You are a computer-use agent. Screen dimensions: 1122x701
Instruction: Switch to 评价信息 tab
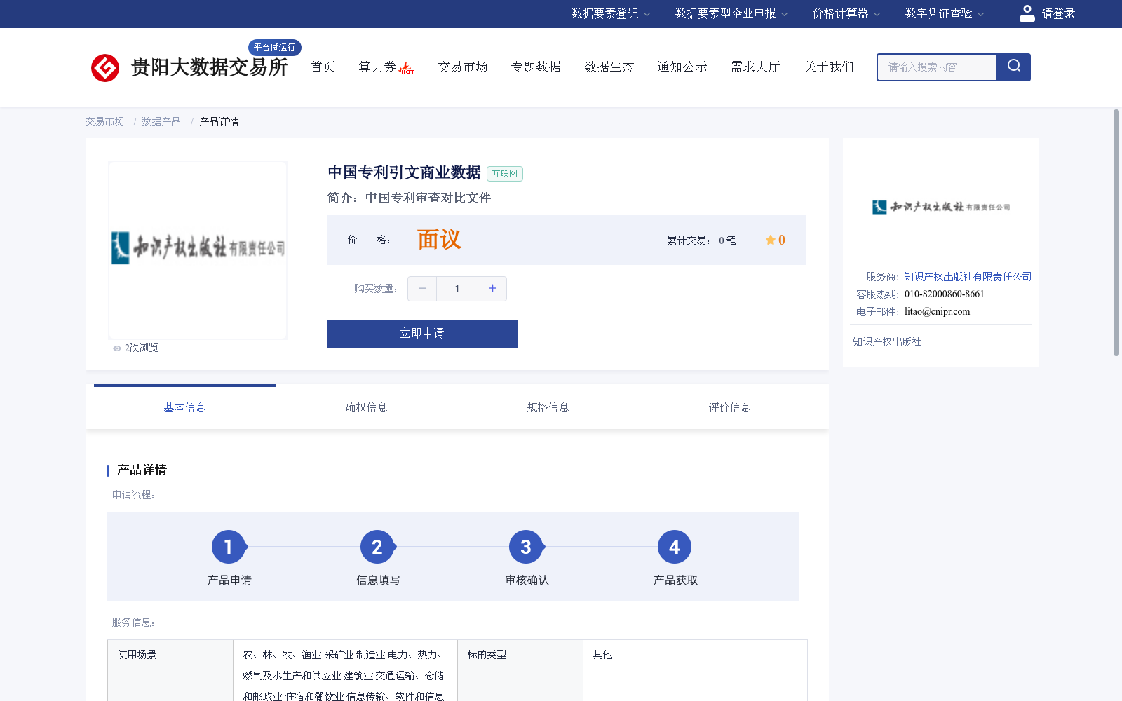pos(729,407)
